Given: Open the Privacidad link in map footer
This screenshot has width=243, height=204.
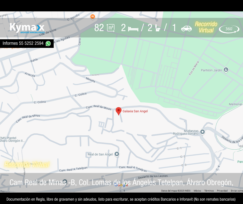Looking at the screenshot, I should coord(222,191).
